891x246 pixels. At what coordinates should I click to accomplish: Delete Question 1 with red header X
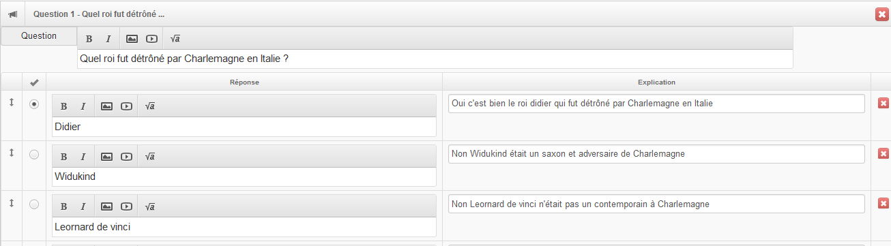tap(881, 14)
